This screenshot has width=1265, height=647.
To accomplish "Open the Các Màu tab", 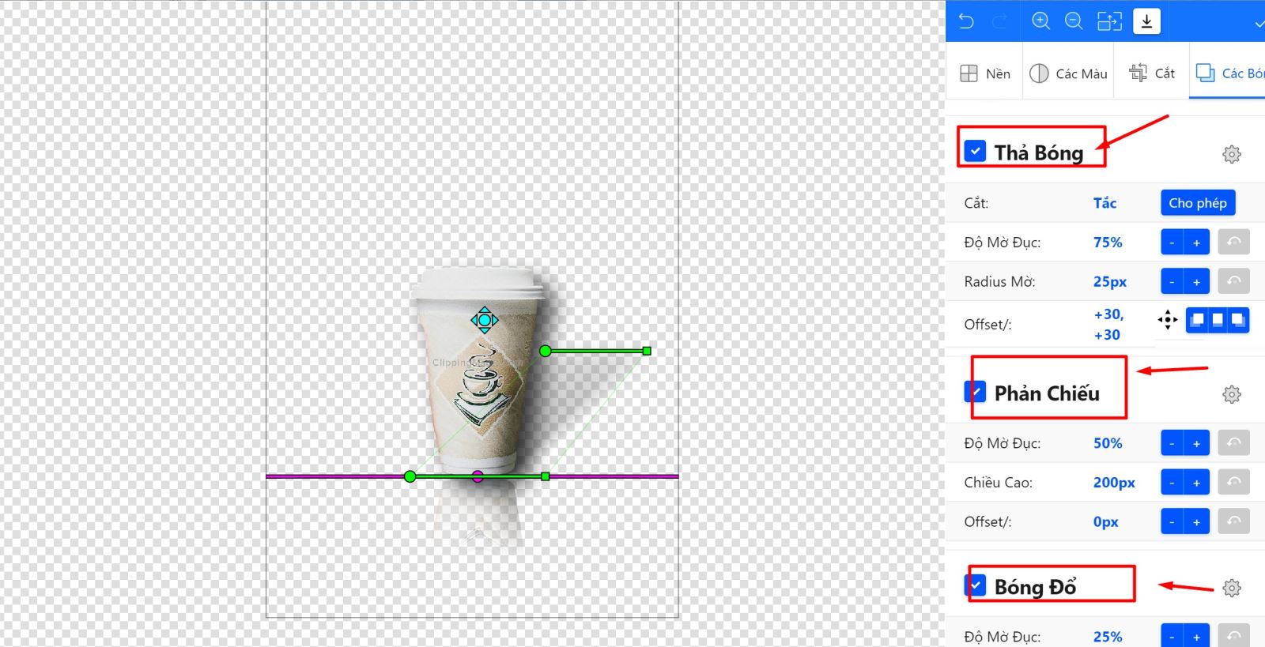I will click(x=1068, y=73).
